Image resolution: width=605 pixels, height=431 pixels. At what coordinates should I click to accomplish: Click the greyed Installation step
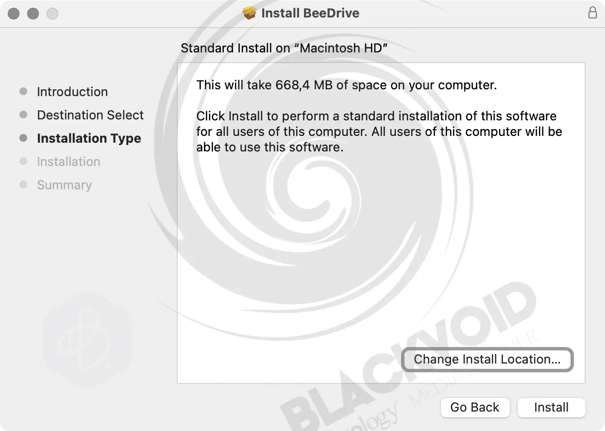pyautogui.click(x=68, y=162)
